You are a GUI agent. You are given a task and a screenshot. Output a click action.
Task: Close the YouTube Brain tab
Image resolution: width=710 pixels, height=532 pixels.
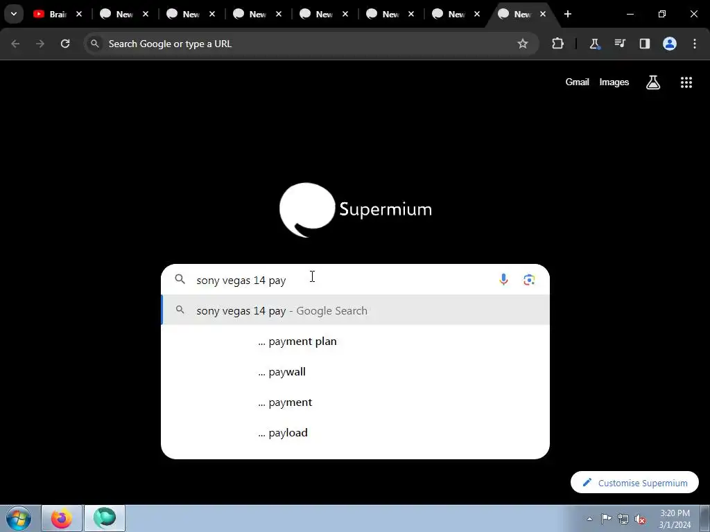point(79,14)
